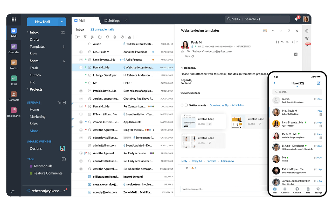
Task: Open the Spam folder
Action: pos(34,61)
